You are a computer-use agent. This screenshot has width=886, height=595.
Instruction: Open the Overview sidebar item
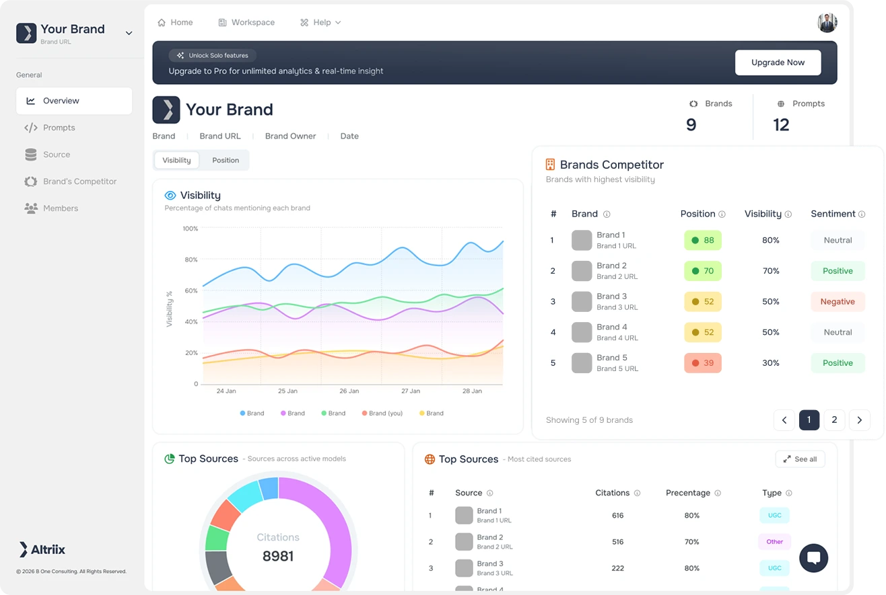74,101
